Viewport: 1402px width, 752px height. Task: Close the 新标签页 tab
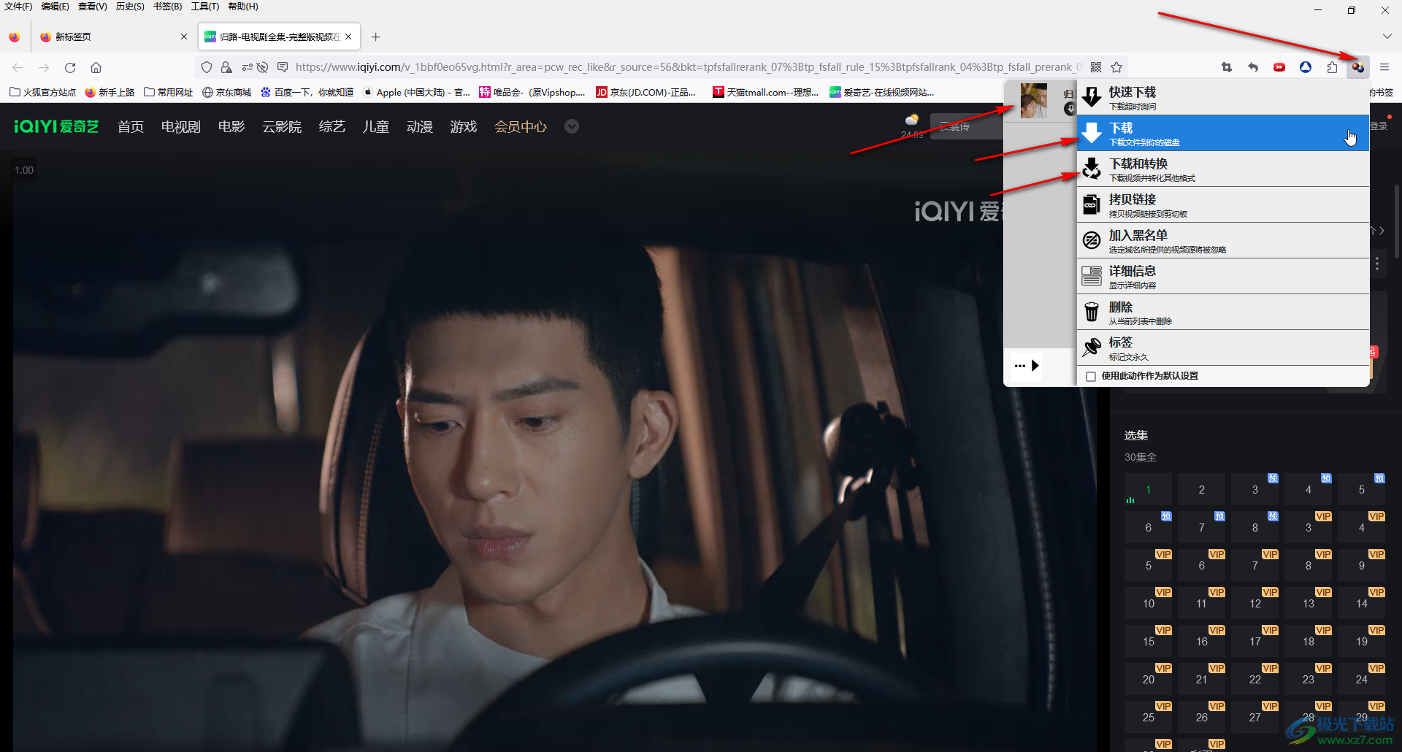click(183, 37)
